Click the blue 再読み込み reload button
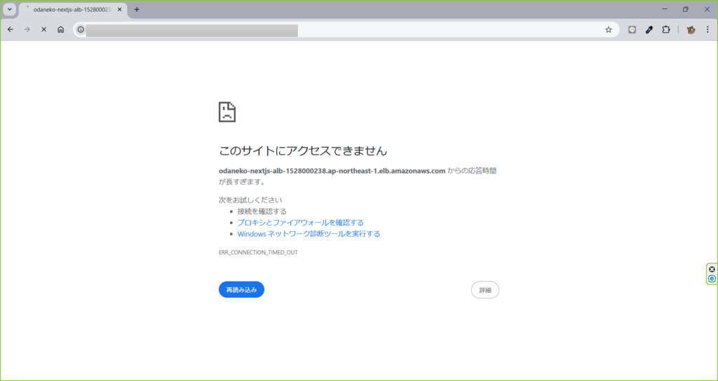The height and width of the screenshot is (381, 718). pyautogui.click(x=241, y=289)
